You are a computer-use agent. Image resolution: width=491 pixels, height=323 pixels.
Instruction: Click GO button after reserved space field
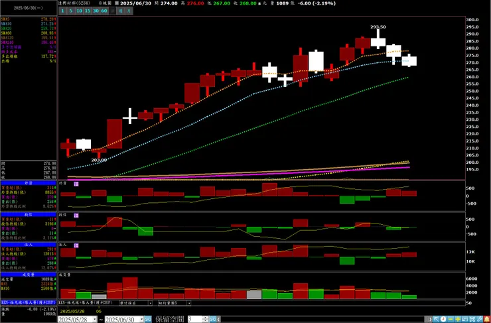213,320
